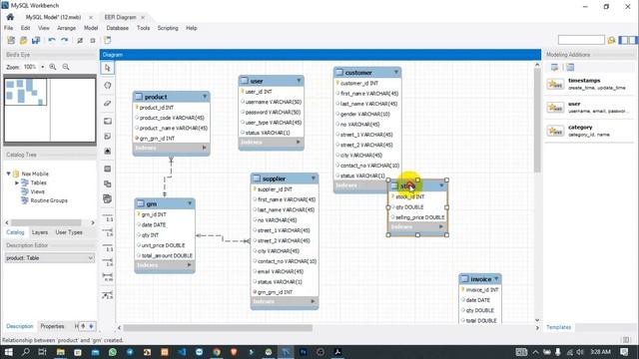
Task: Switch to the Layers tab
Action: point(40,232)
